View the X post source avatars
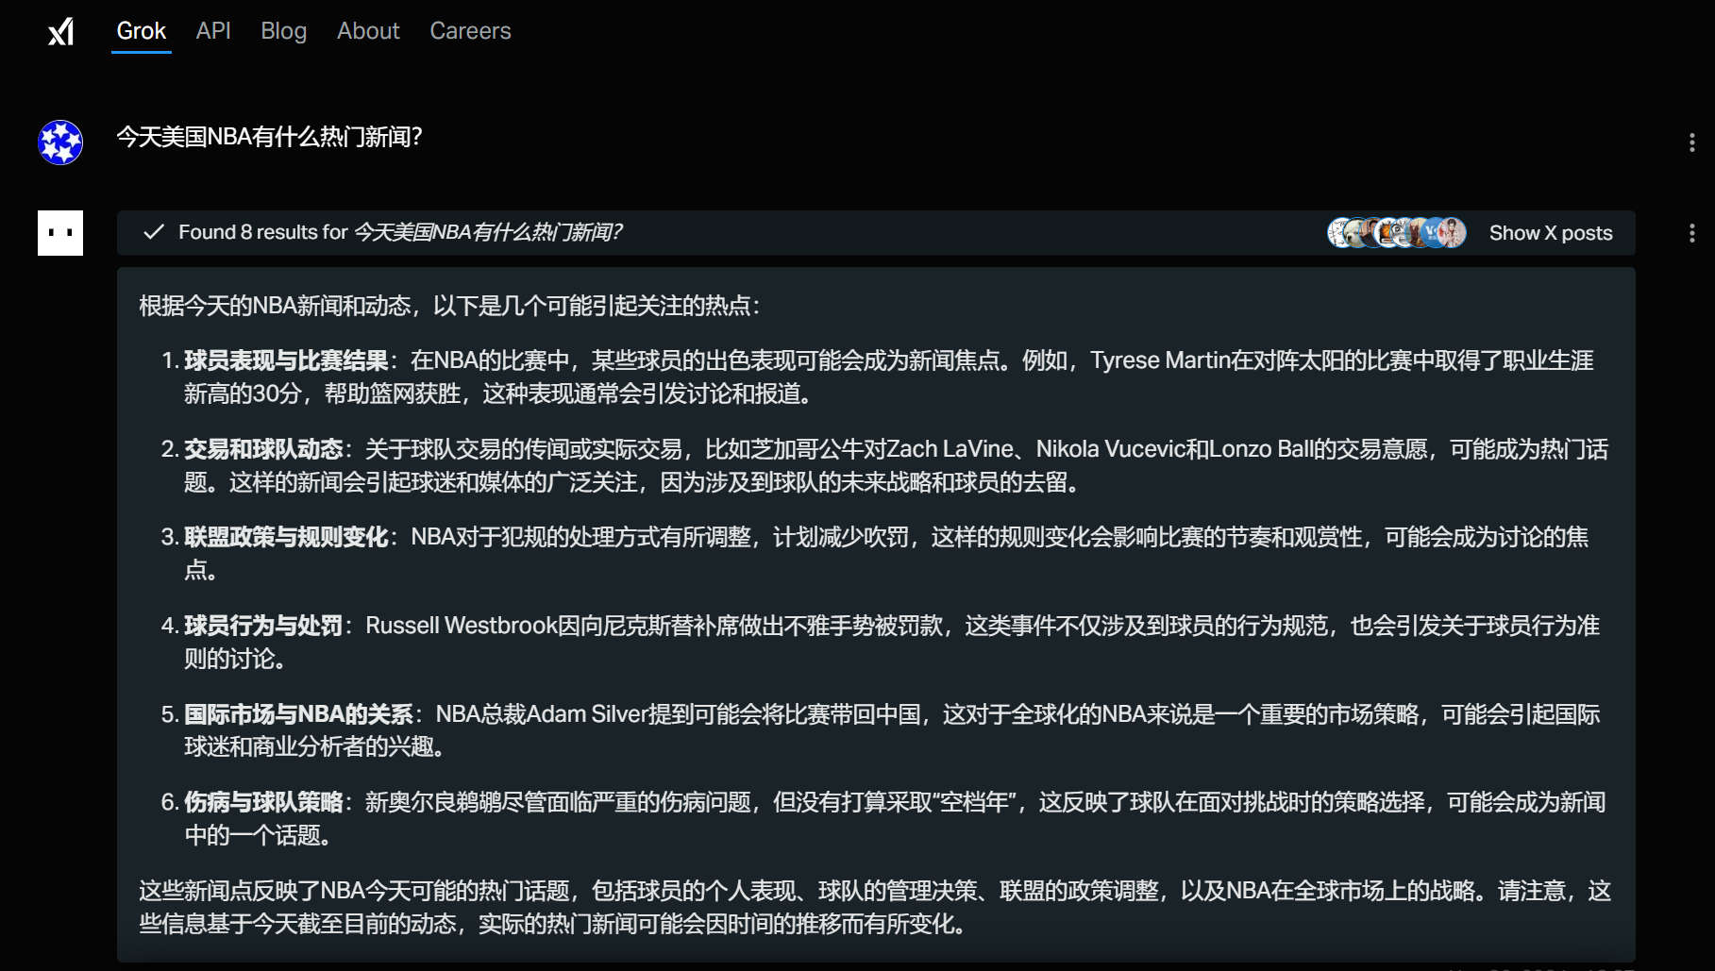The image size is (1715, 971). coord(1396,232)
